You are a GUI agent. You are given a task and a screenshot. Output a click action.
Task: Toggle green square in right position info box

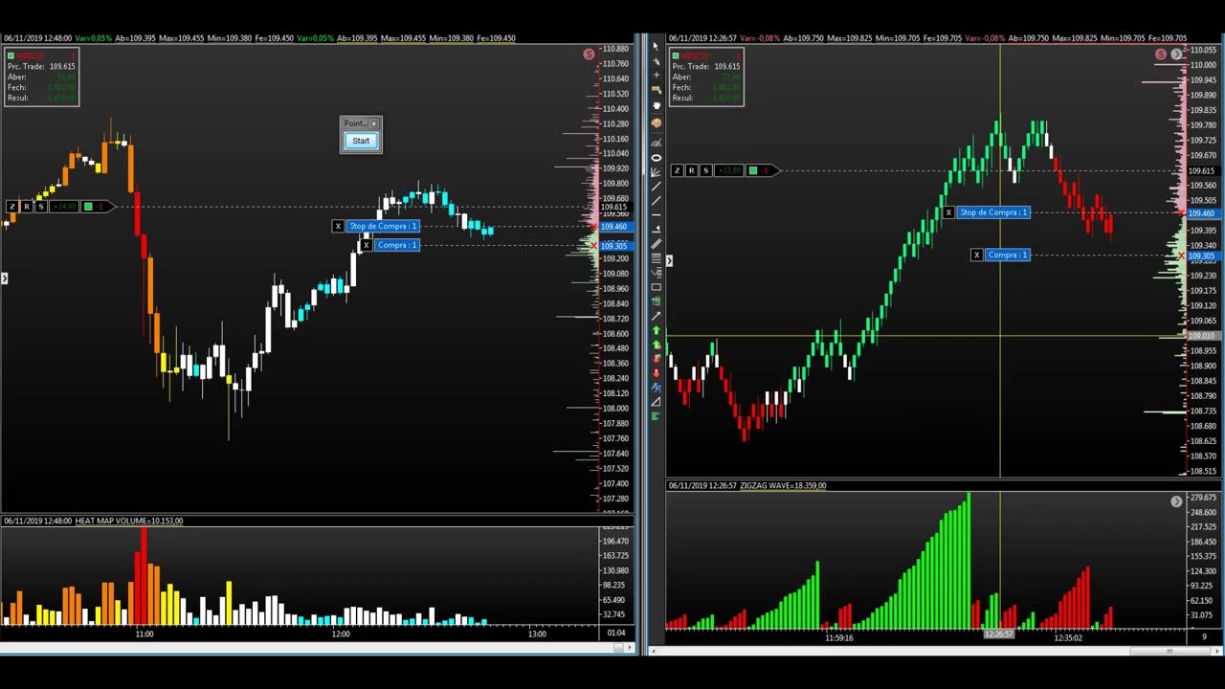coord(676,56)
